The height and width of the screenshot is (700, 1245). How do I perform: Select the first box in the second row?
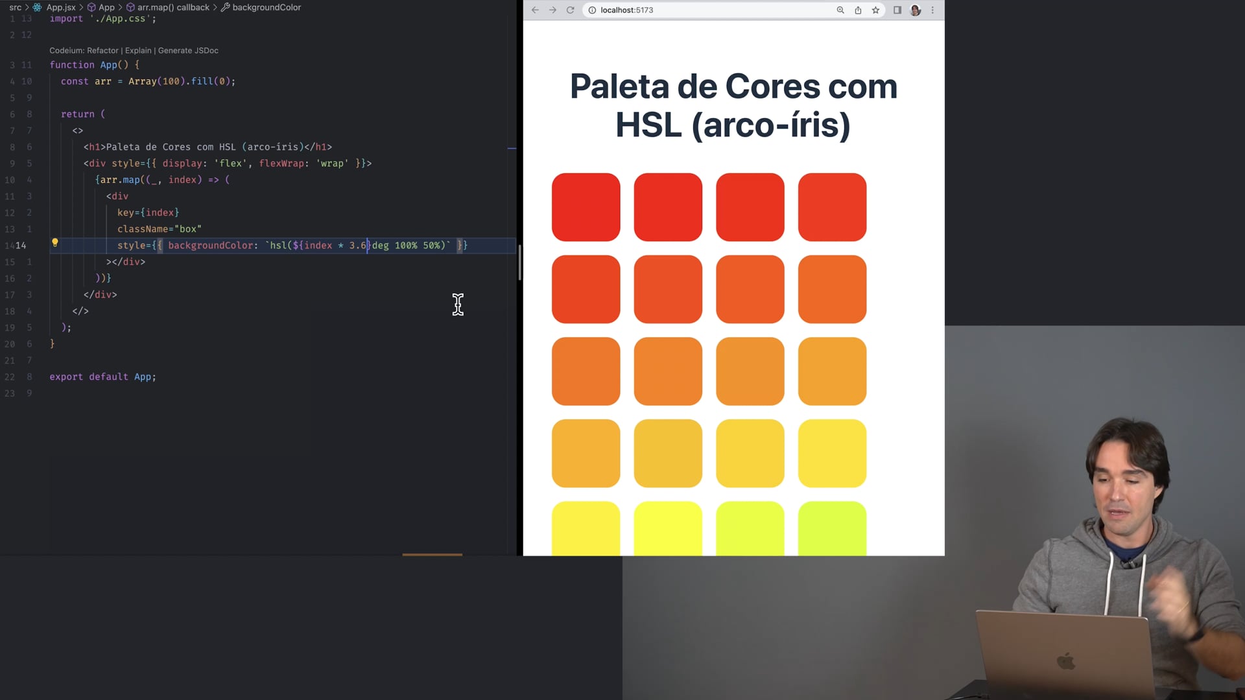click(x=586, y=289)
